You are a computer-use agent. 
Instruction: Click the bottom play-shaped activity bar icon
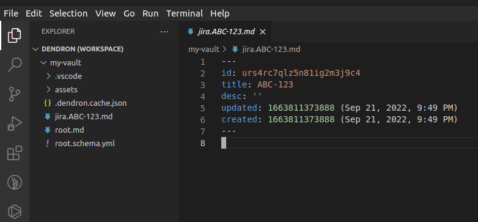[15, 211]
